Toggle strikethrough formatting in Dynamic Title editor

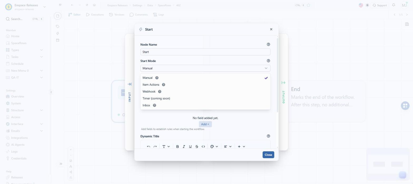pyautogui.click(x=197, y=147)
